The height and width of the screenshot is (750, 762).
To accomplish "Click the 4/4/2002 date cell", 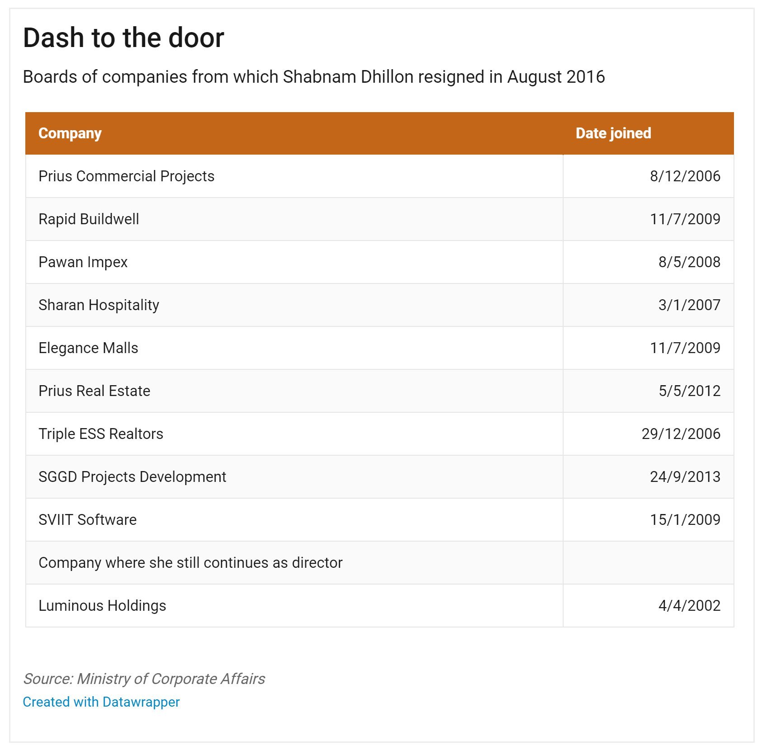I will pos(689,606).
